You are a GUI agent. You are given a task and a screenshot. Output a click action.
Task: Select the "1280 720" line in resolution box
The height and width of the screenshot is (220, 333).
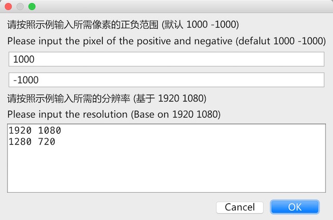32,141
